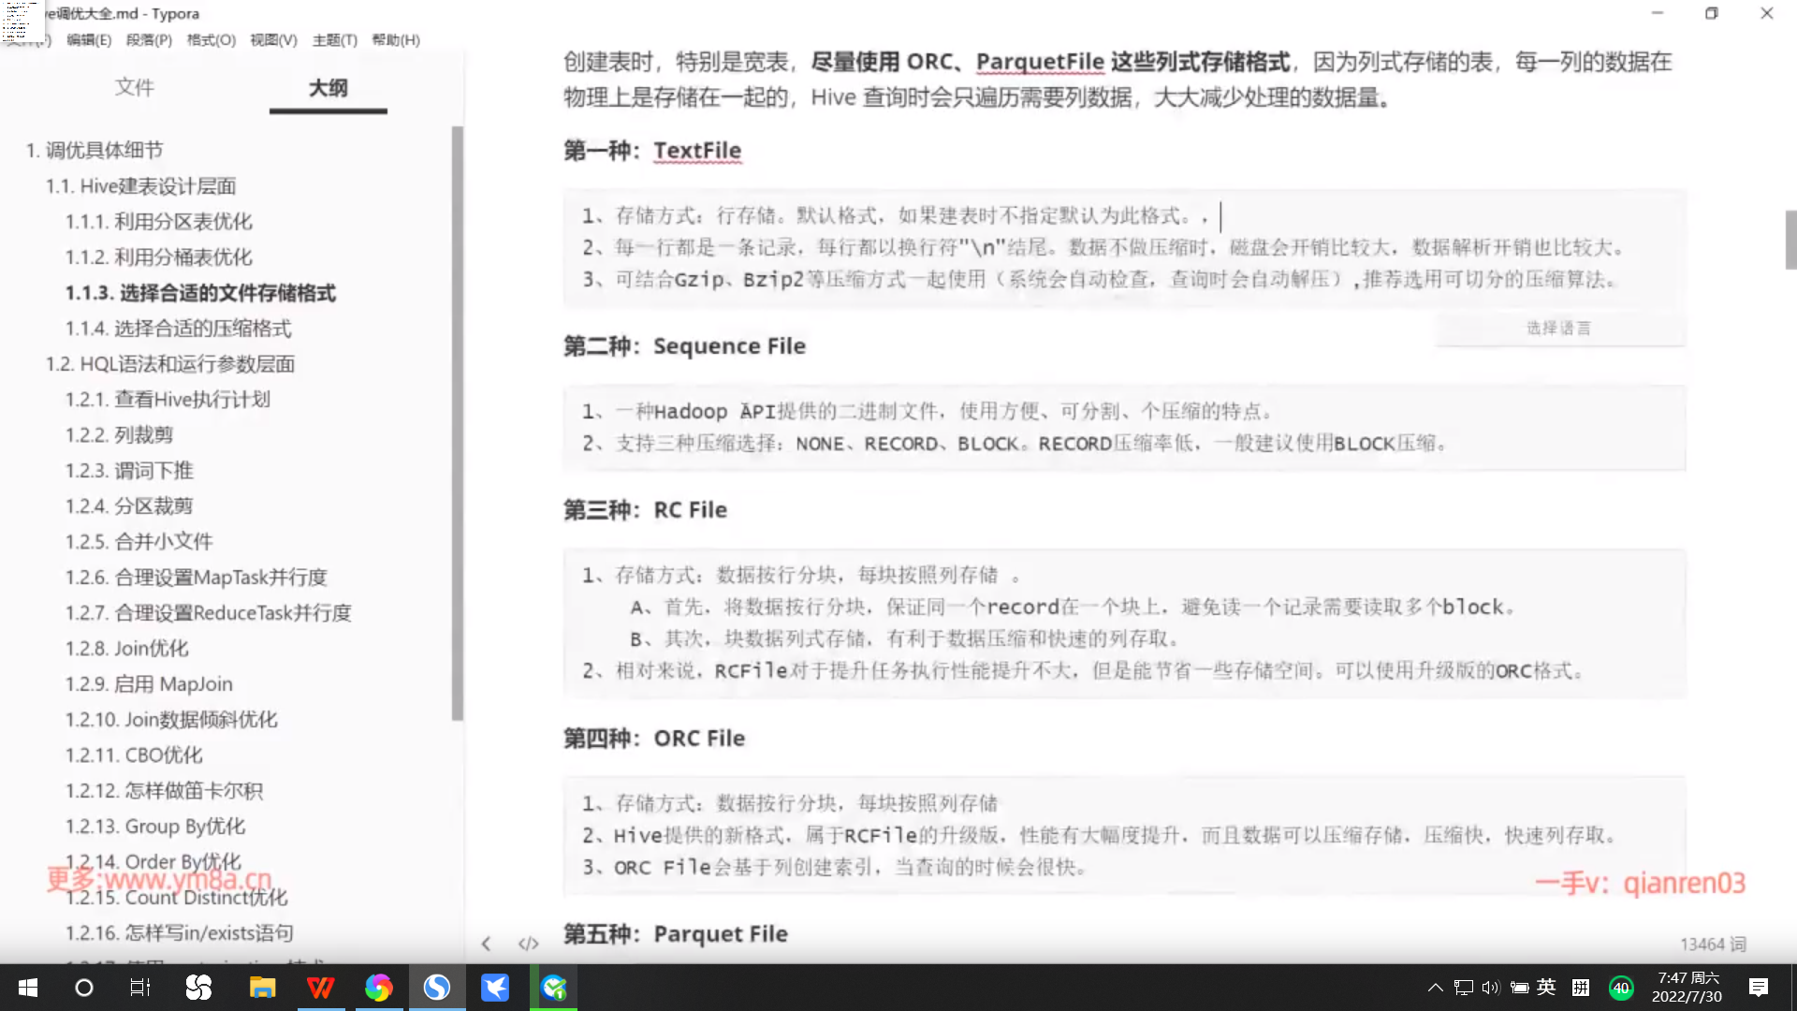The image size is (1797, 1011).
Task: Click the Windows Start button
Action: tap(28, 988)
